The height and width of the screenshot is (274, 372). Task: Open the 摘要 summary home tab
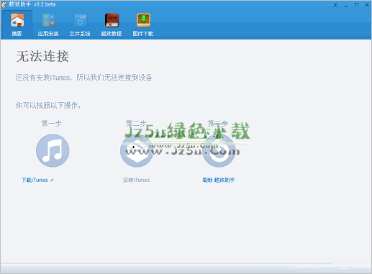17,24
